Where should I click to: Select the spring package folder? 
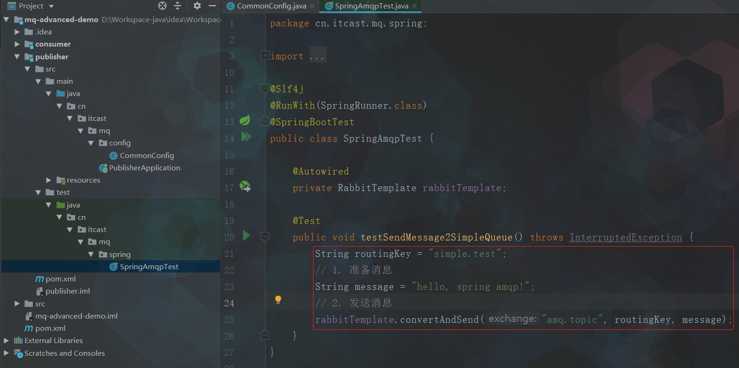coord(120,255)
